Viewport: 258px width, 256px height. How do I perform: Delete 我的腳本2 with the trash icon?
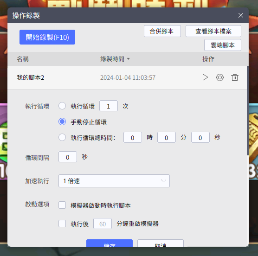235,77
